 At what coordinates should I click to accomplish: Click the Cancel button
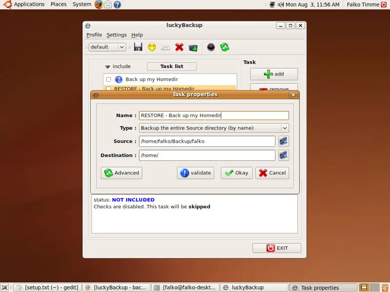[x=272, y=173]
